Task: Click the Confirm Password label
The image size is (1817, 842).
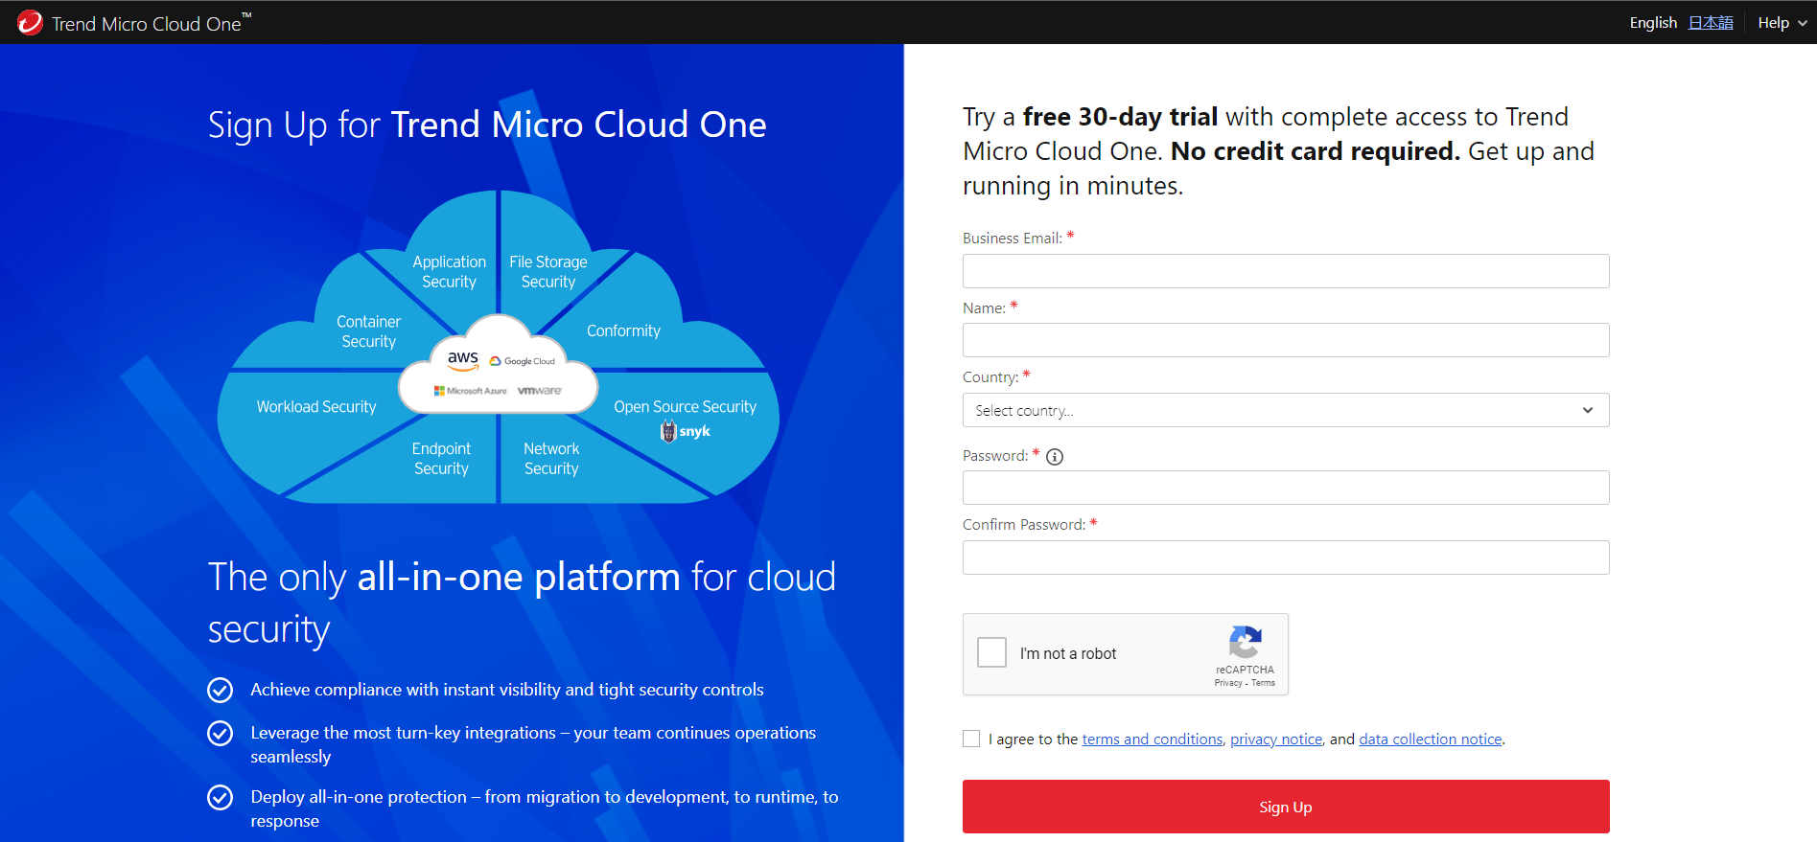Action: (x=1024, y=525)
